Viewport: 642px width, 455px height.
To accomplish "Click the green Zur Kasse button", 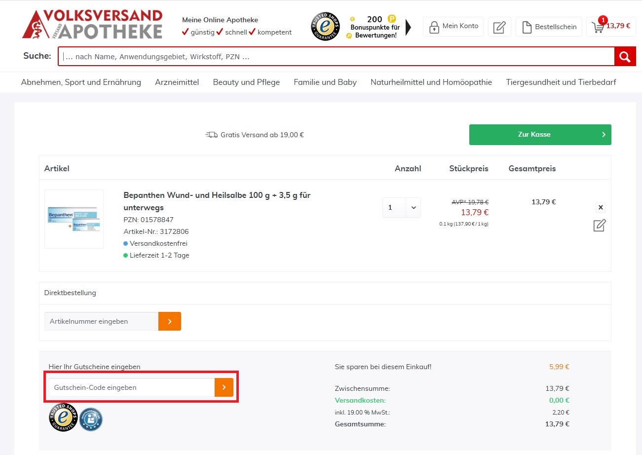I will [x=540, y=135].
